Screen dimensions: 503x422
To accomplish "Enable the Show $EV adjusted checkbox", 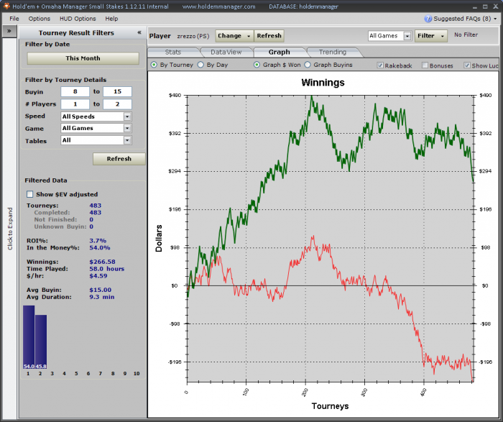I will 29,194.
